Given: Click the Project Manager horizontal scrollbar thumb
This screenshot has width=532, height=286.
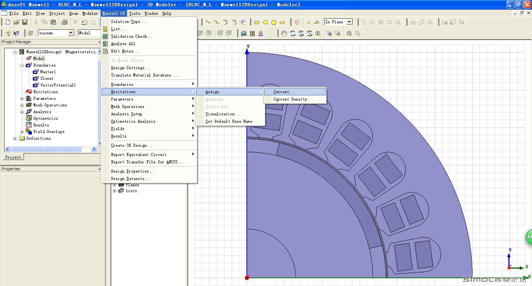Looking at the screenshot, I should (46, 149).
